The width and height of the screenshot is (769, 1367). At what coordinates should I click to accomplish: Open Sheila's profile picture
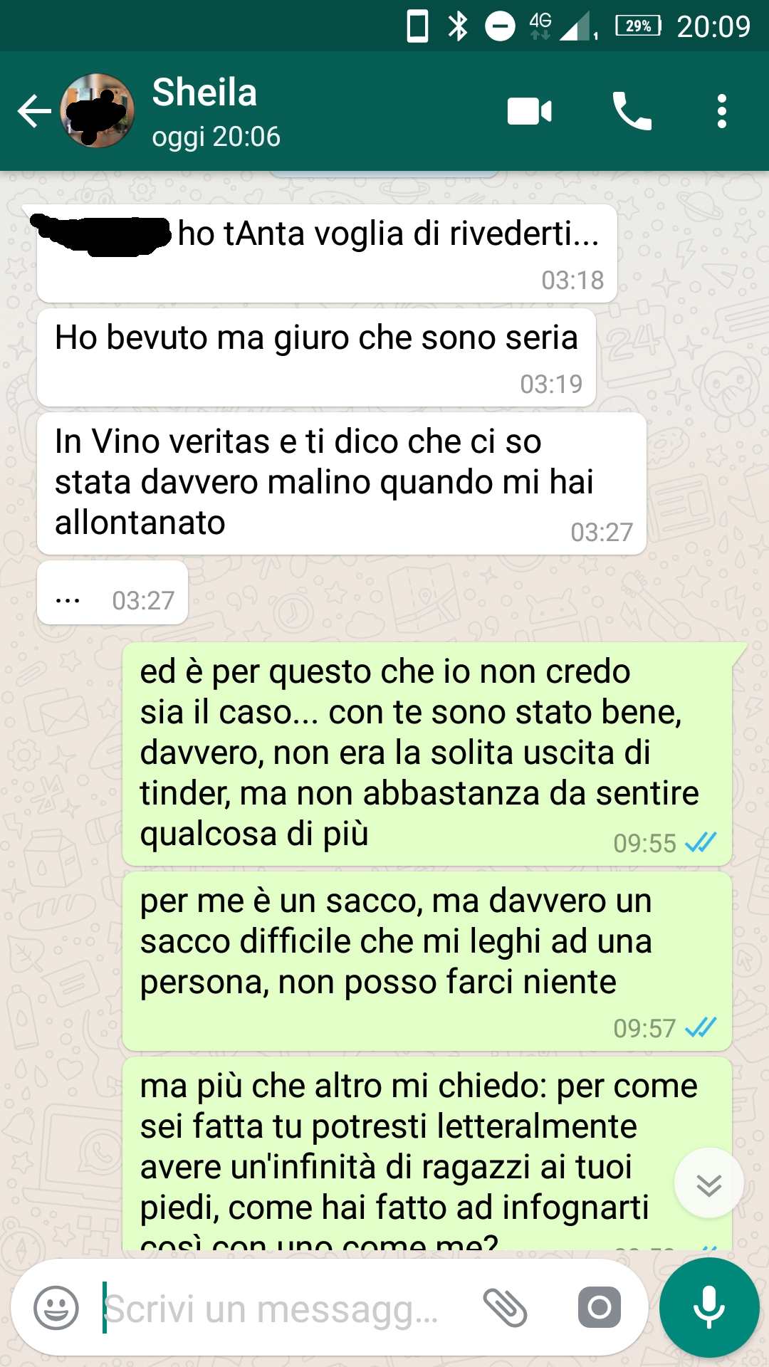click(98, 110)
